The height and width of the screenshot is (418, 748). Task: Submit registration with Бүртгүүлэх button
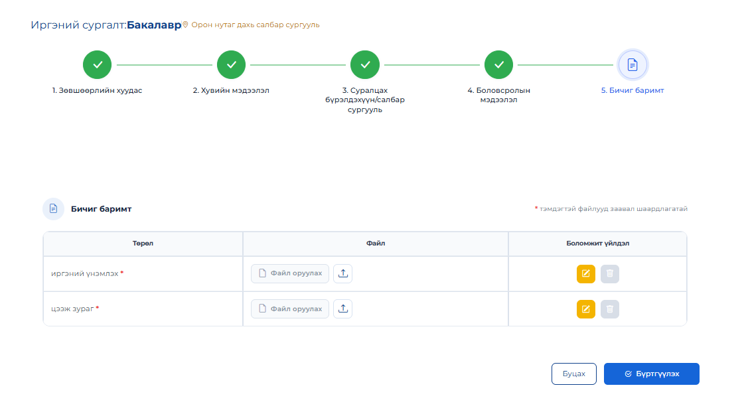tap(652, 374)
